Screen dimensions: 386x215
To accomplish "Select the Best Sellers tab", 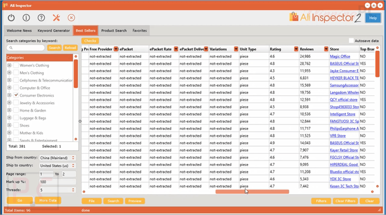I will 85,31.
